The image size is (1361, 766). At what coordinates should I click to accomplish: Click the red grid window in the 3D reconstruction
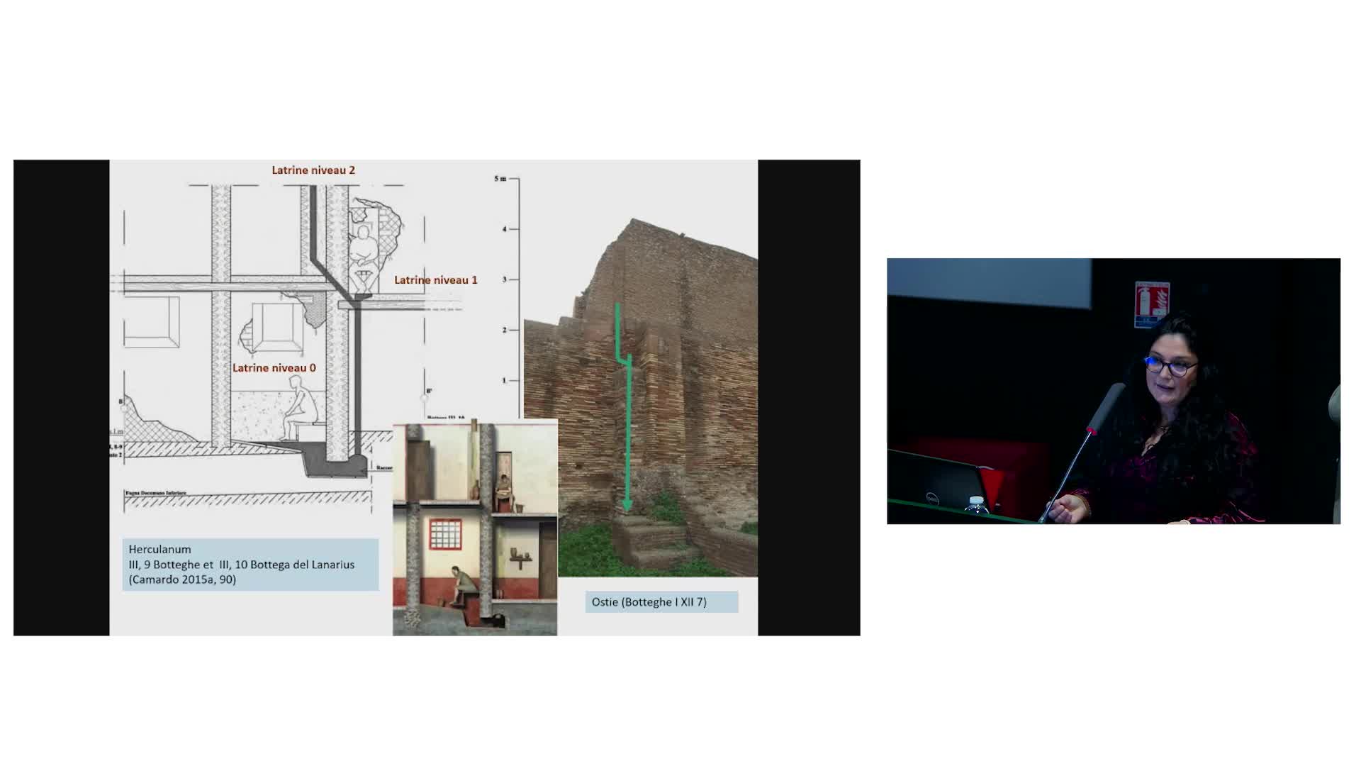pyautogui.click(x=445, y=534)
